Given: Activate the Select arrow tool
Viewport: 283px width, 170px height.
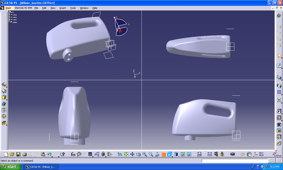Looking at the screenshot, I should click(279, 55).
